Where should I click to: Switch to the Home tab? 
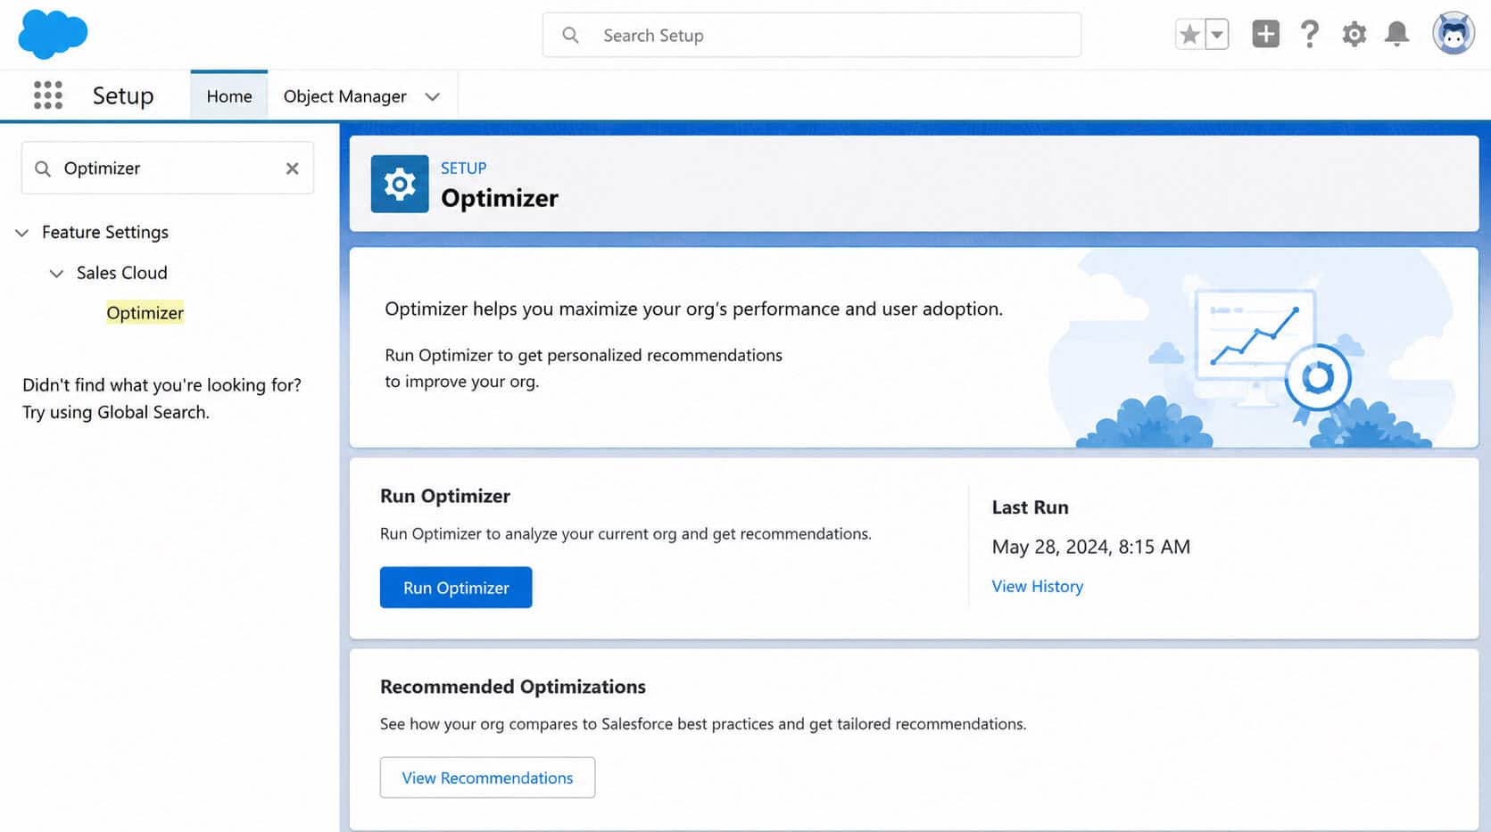click(x=229, y=95)
